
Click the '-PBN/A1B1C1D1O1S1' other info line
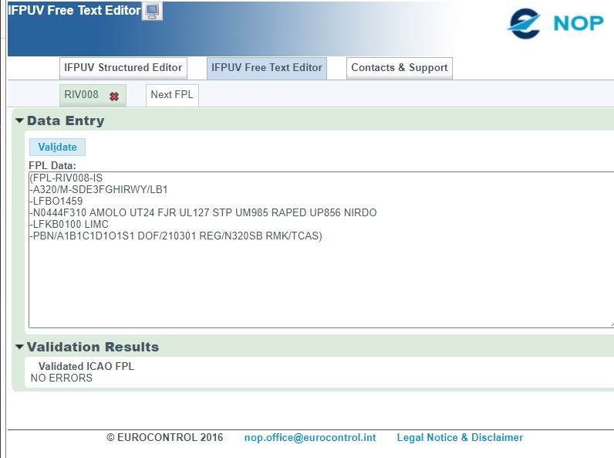click(176, 236)
